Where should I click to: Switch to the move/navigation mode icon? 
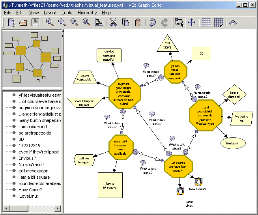191,22
